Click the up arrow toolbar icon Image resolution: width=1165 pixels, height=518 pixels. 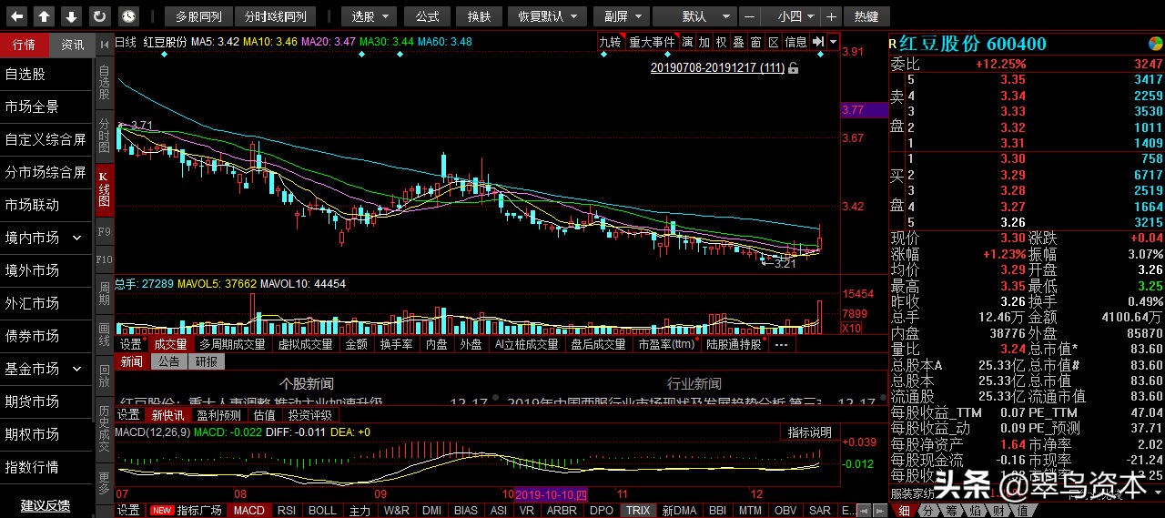tap(45, 15)
